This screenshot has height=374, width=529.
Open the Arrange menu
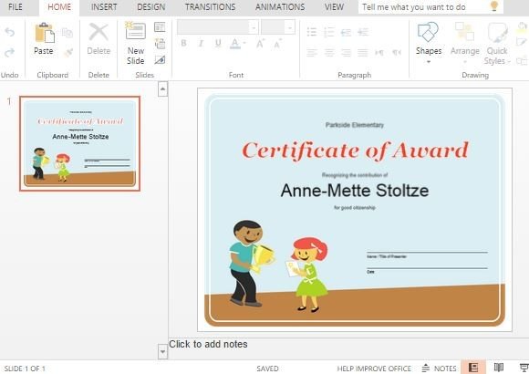(x=464, y=43)
